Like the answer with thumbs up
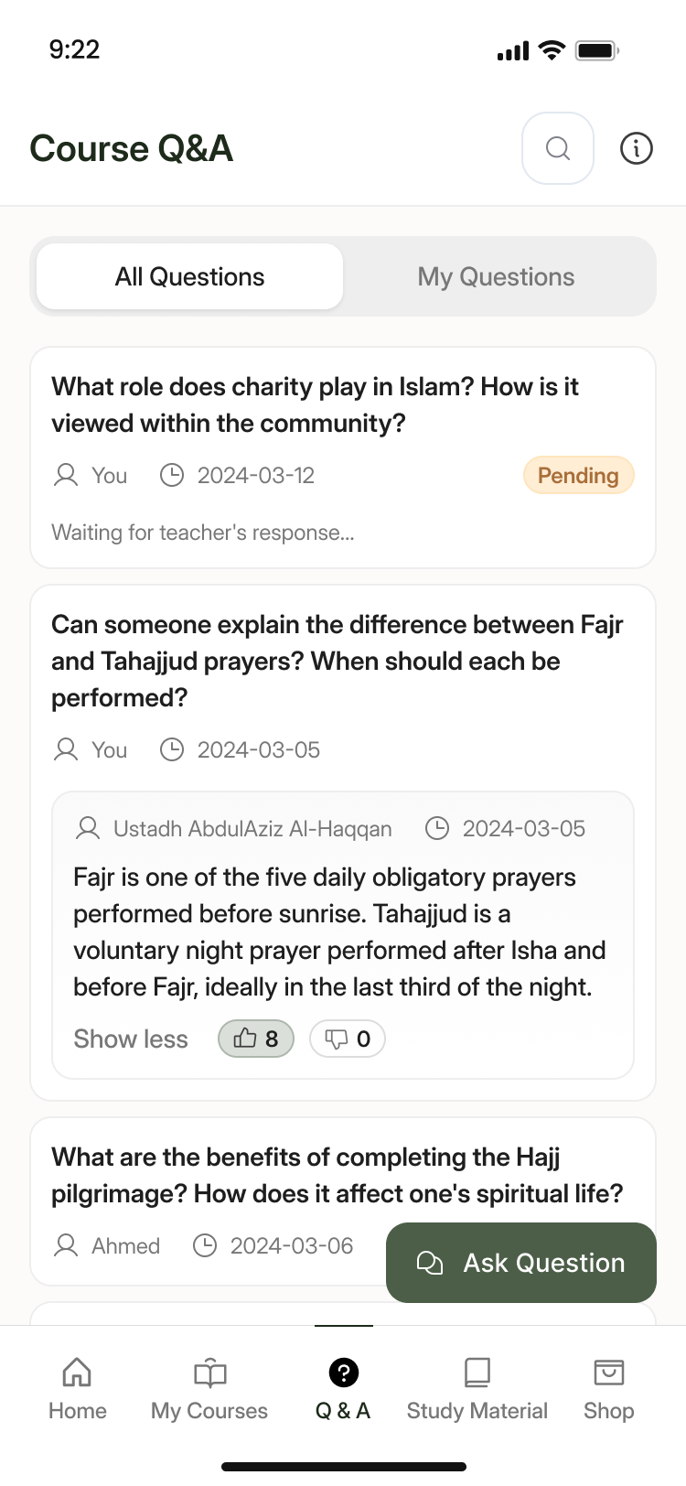Image resolution: width=686 pixels, height=1486 pixels. pos(256,1039)
